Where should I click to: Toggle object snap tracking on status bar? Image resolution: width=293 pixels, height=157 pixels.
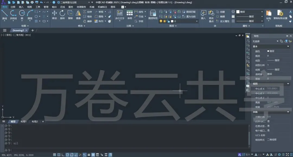coord(76,155)
